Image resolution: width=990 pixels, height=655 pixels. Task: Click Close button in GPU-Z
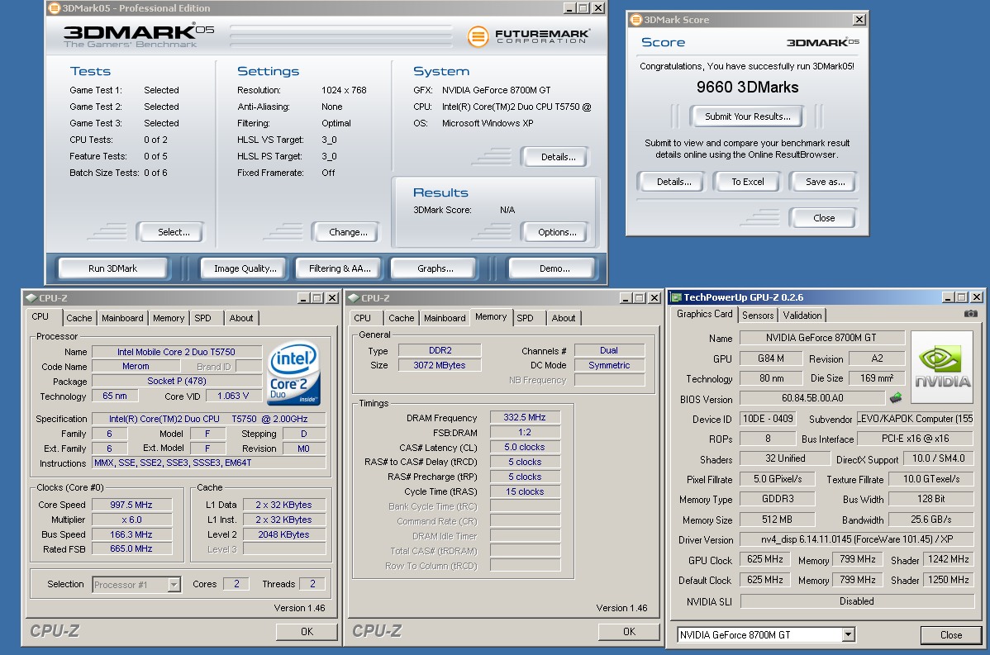pyautogui.click(x=951, y=635)
